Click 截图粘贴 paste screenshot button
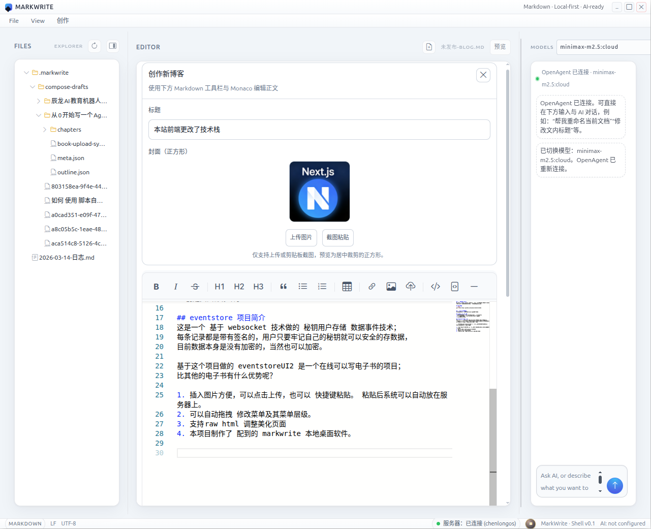Image resolution: width=651 pixels, height=529 pixels. tap(337, 237)
